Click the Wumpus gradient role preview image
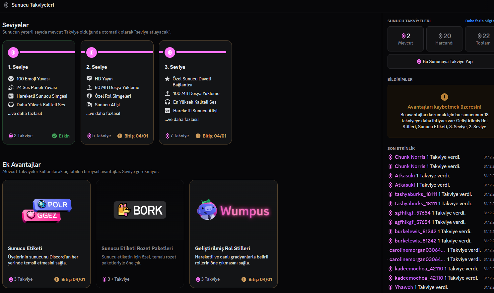The width and height of the screenshot is (494, 293). [233, 210]
